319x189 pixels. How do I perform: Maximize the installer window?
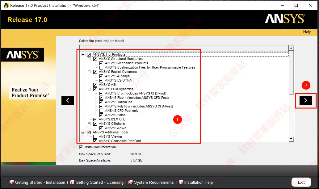[296, 5]
